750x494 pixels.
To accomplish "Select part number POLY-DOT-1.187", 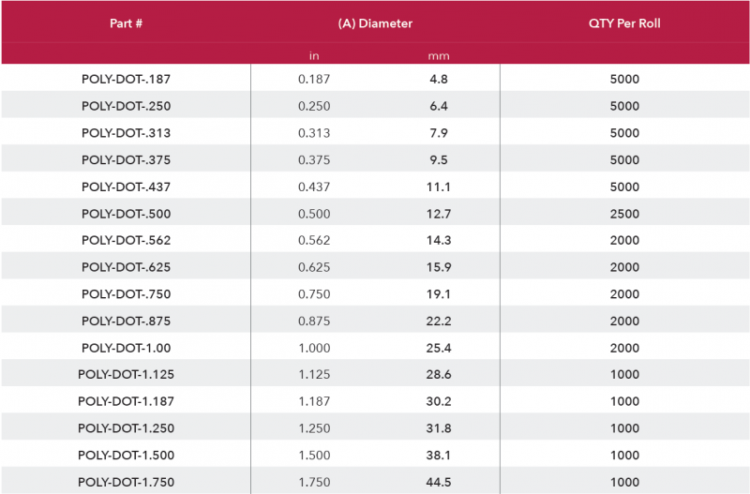I will pos(126,401).
